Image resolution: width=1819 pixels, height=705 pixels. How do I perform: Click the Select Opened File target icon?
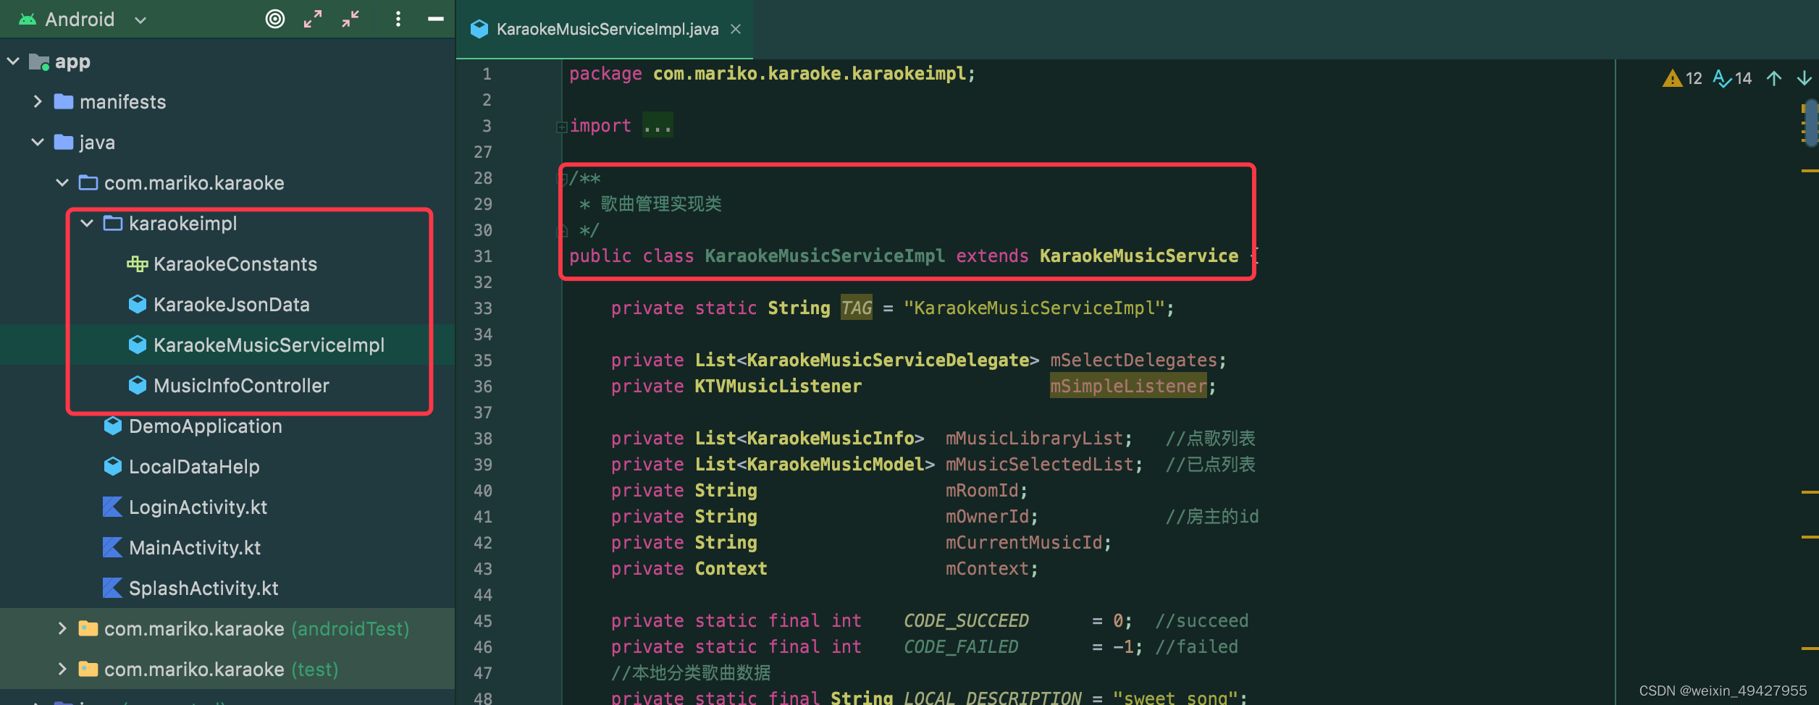click(275, 19)
